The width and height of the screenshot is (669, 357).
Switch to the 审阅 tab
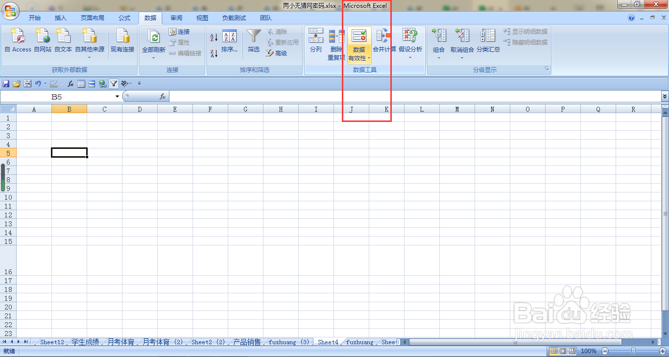[176, 18]
